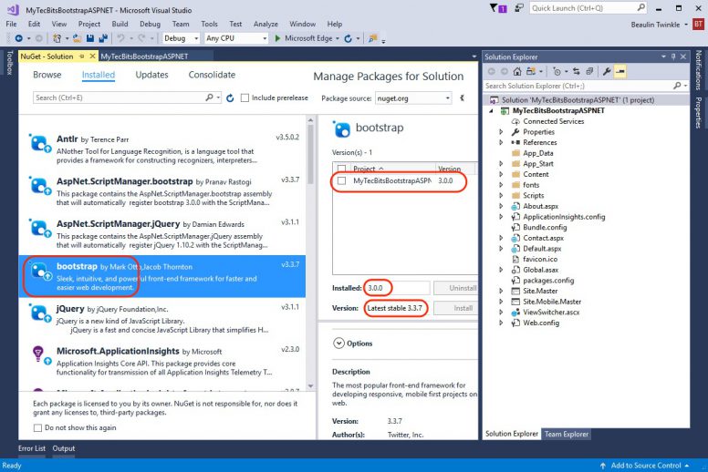
Task: Click the BT user account badge
Action: pyautogui.click(x=699, y=24)
